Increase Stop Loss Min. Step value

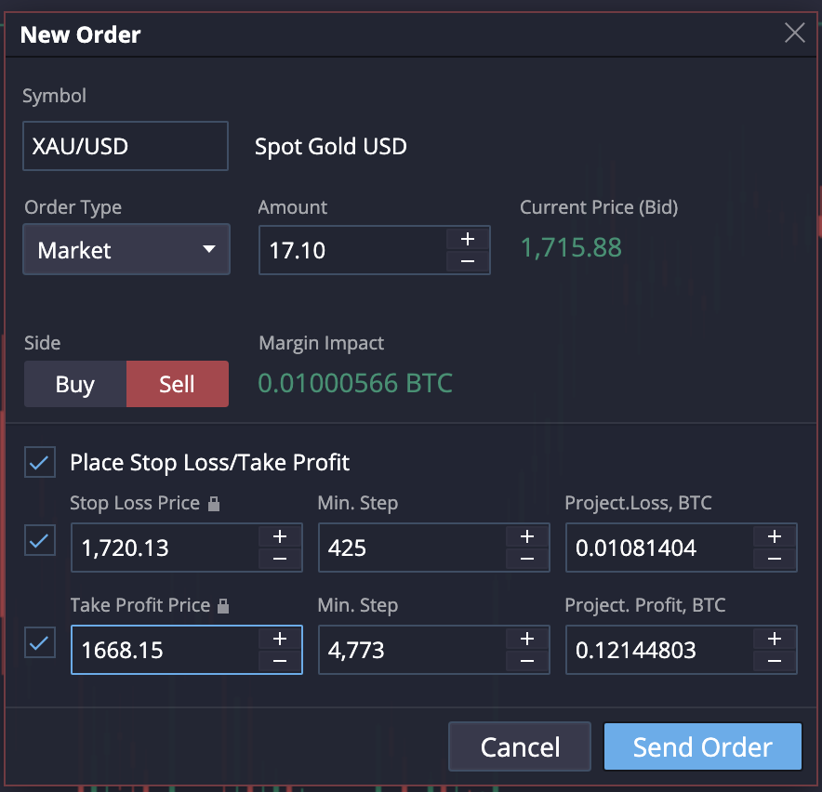pyautogui.click(x=527, y=536)
